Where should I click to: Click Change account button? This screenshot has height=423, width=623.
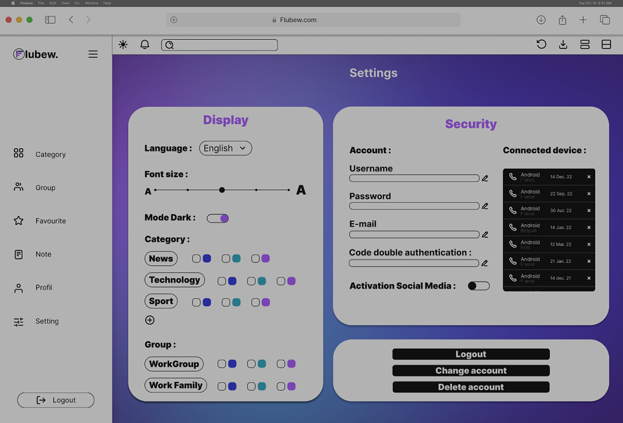point(471,371)
